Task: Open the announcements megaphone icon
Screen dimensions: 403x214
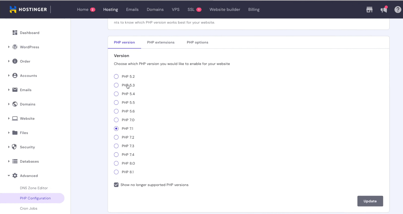Action: [383, 10]
